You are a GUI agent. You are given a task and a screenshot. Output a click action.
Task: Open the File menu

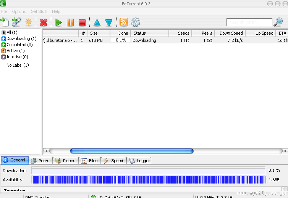pos(4,11)
